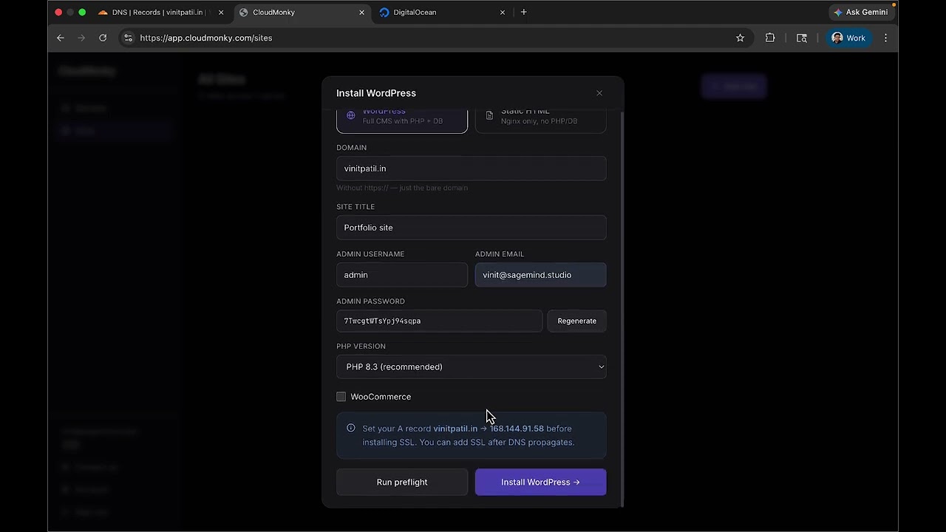Bookmark this page with the star icon

pos(740,38)
